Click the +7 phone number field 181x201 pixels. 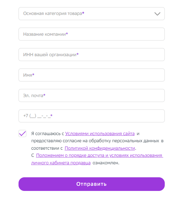point(91,116)
